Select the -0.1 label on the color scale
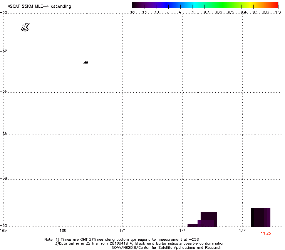 coord(254,12)
